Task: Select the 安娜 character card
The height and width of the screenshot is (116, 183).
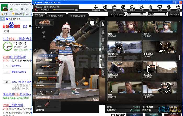Action: pyautogui.click(x=124, y=30)
